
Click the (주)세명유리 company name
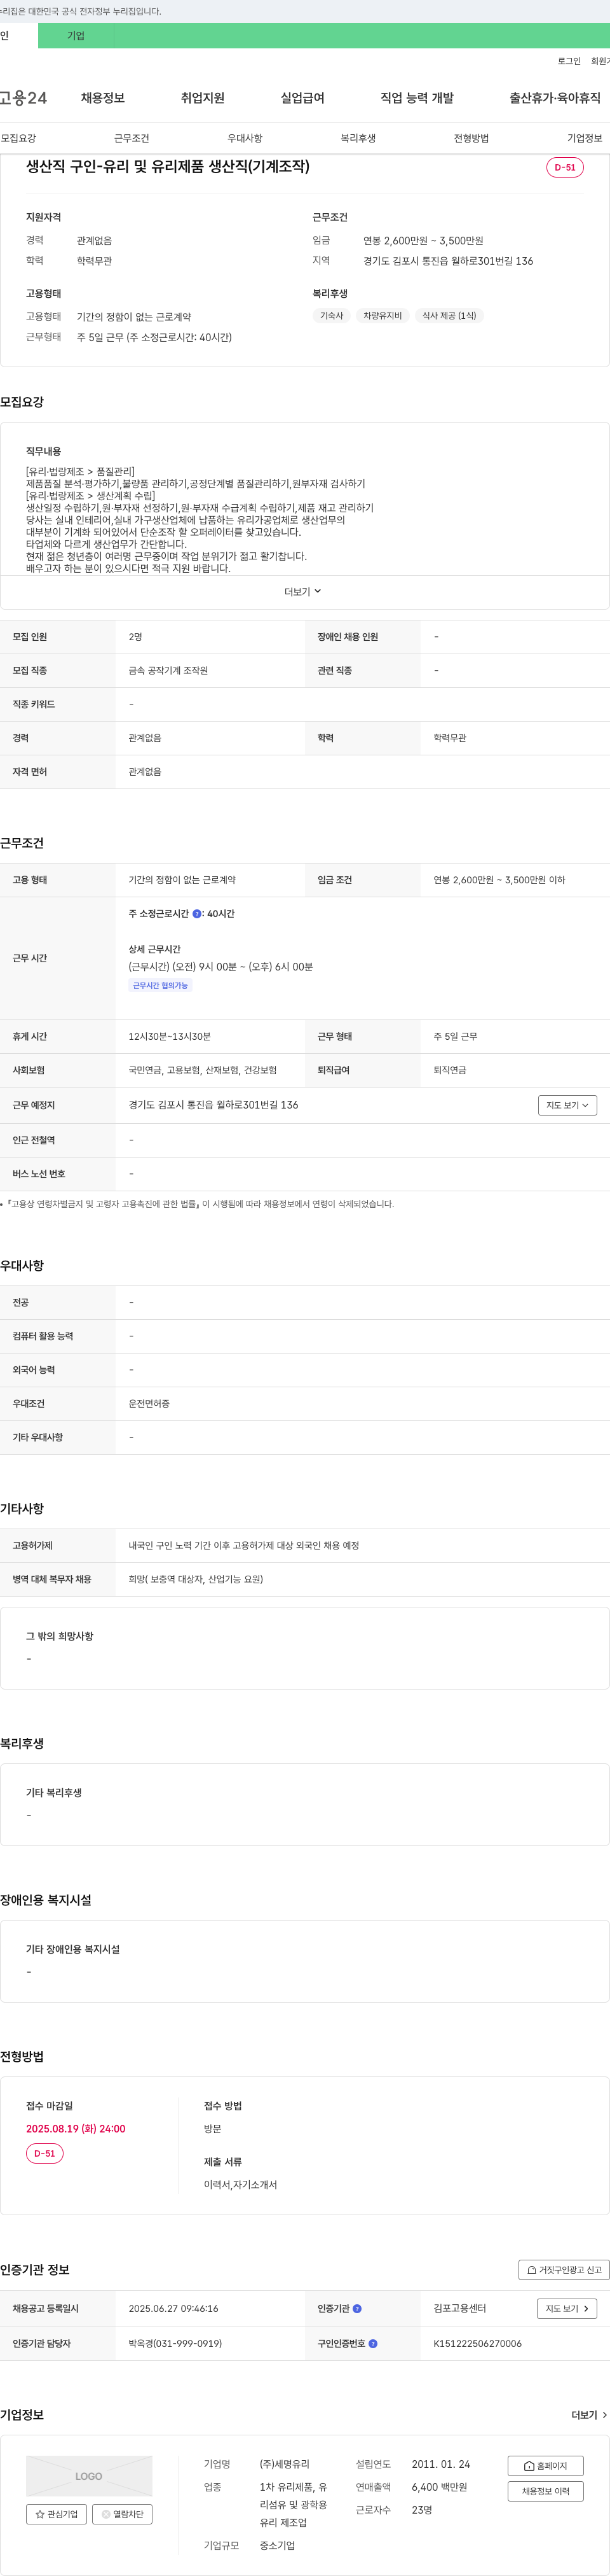[x=285, y=2464]
